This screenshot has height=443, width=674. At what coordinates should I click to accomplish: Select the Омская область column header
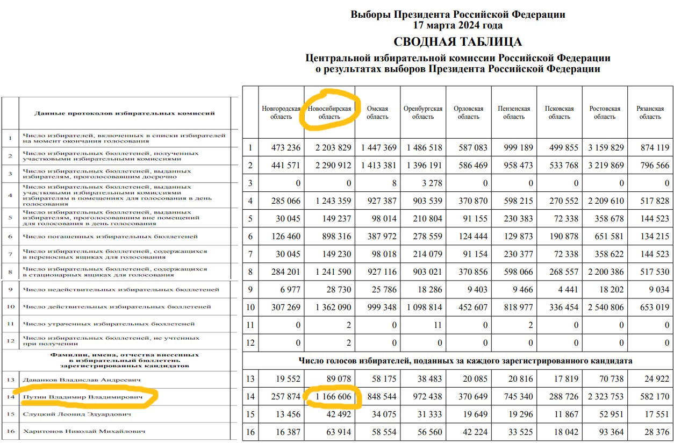[377, 112]
